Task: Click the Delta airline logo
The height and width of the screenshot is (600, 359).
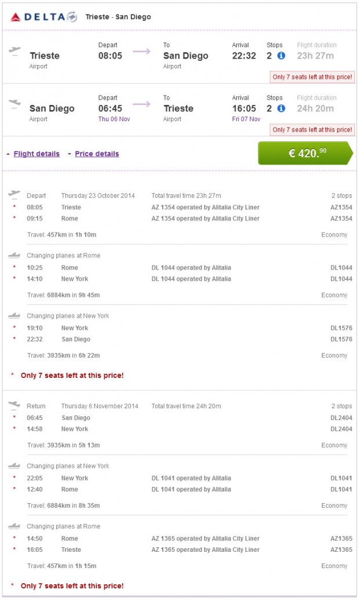Action: click(43, 17)
